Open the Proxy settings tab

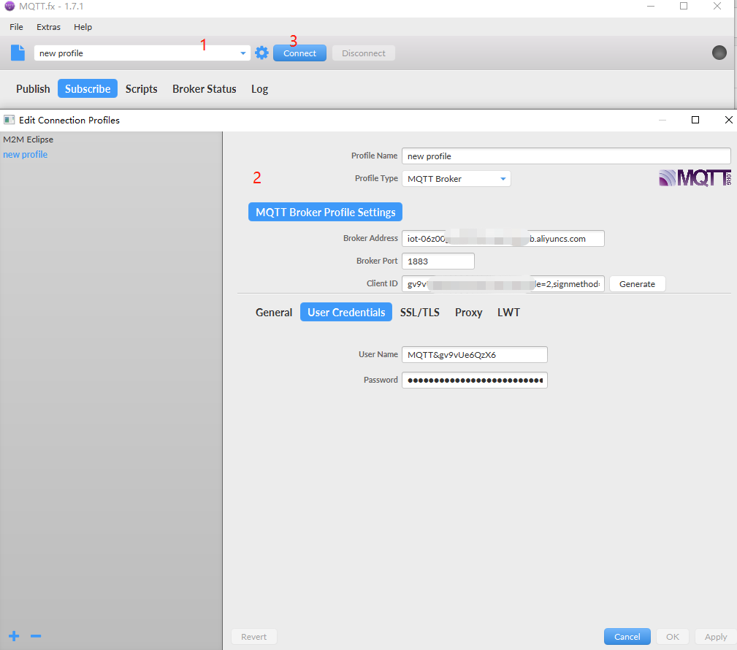coord(469,312)
